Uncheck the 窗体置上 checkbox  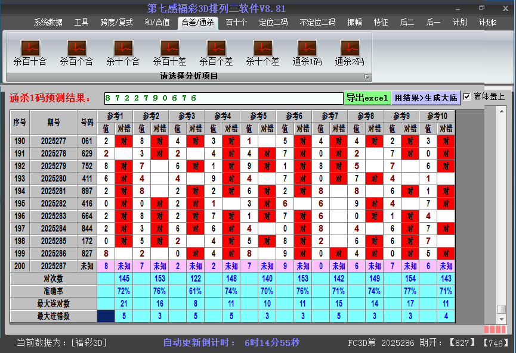[x=466, y=96]
